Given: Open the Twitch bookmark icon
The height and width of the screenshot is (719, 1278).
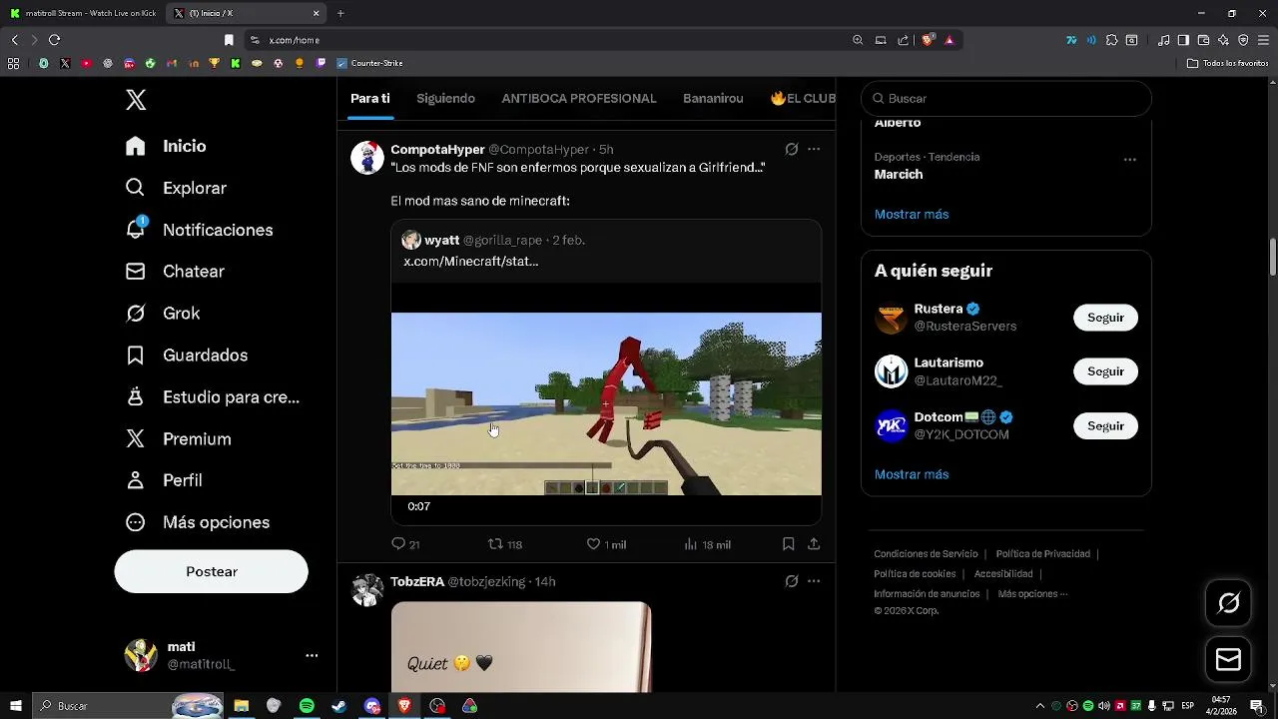Looking at the screenshot, I should 320,63.
